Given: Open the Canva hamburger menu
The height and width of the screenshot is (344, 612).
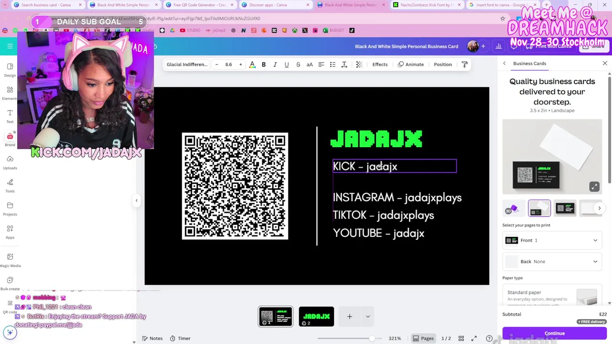Looking at the screenshot, I should pos(10,46).
